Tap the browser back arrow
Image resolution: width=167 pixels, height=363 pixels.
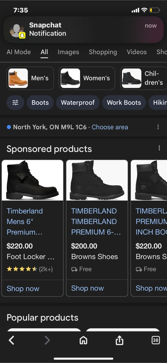click(x=12, y=340)
